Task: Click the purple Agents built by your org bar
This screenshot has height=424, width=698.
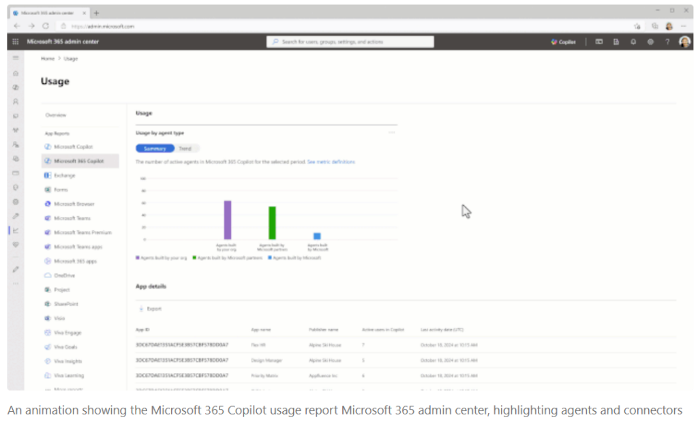Action: click(x=228, y=220)
